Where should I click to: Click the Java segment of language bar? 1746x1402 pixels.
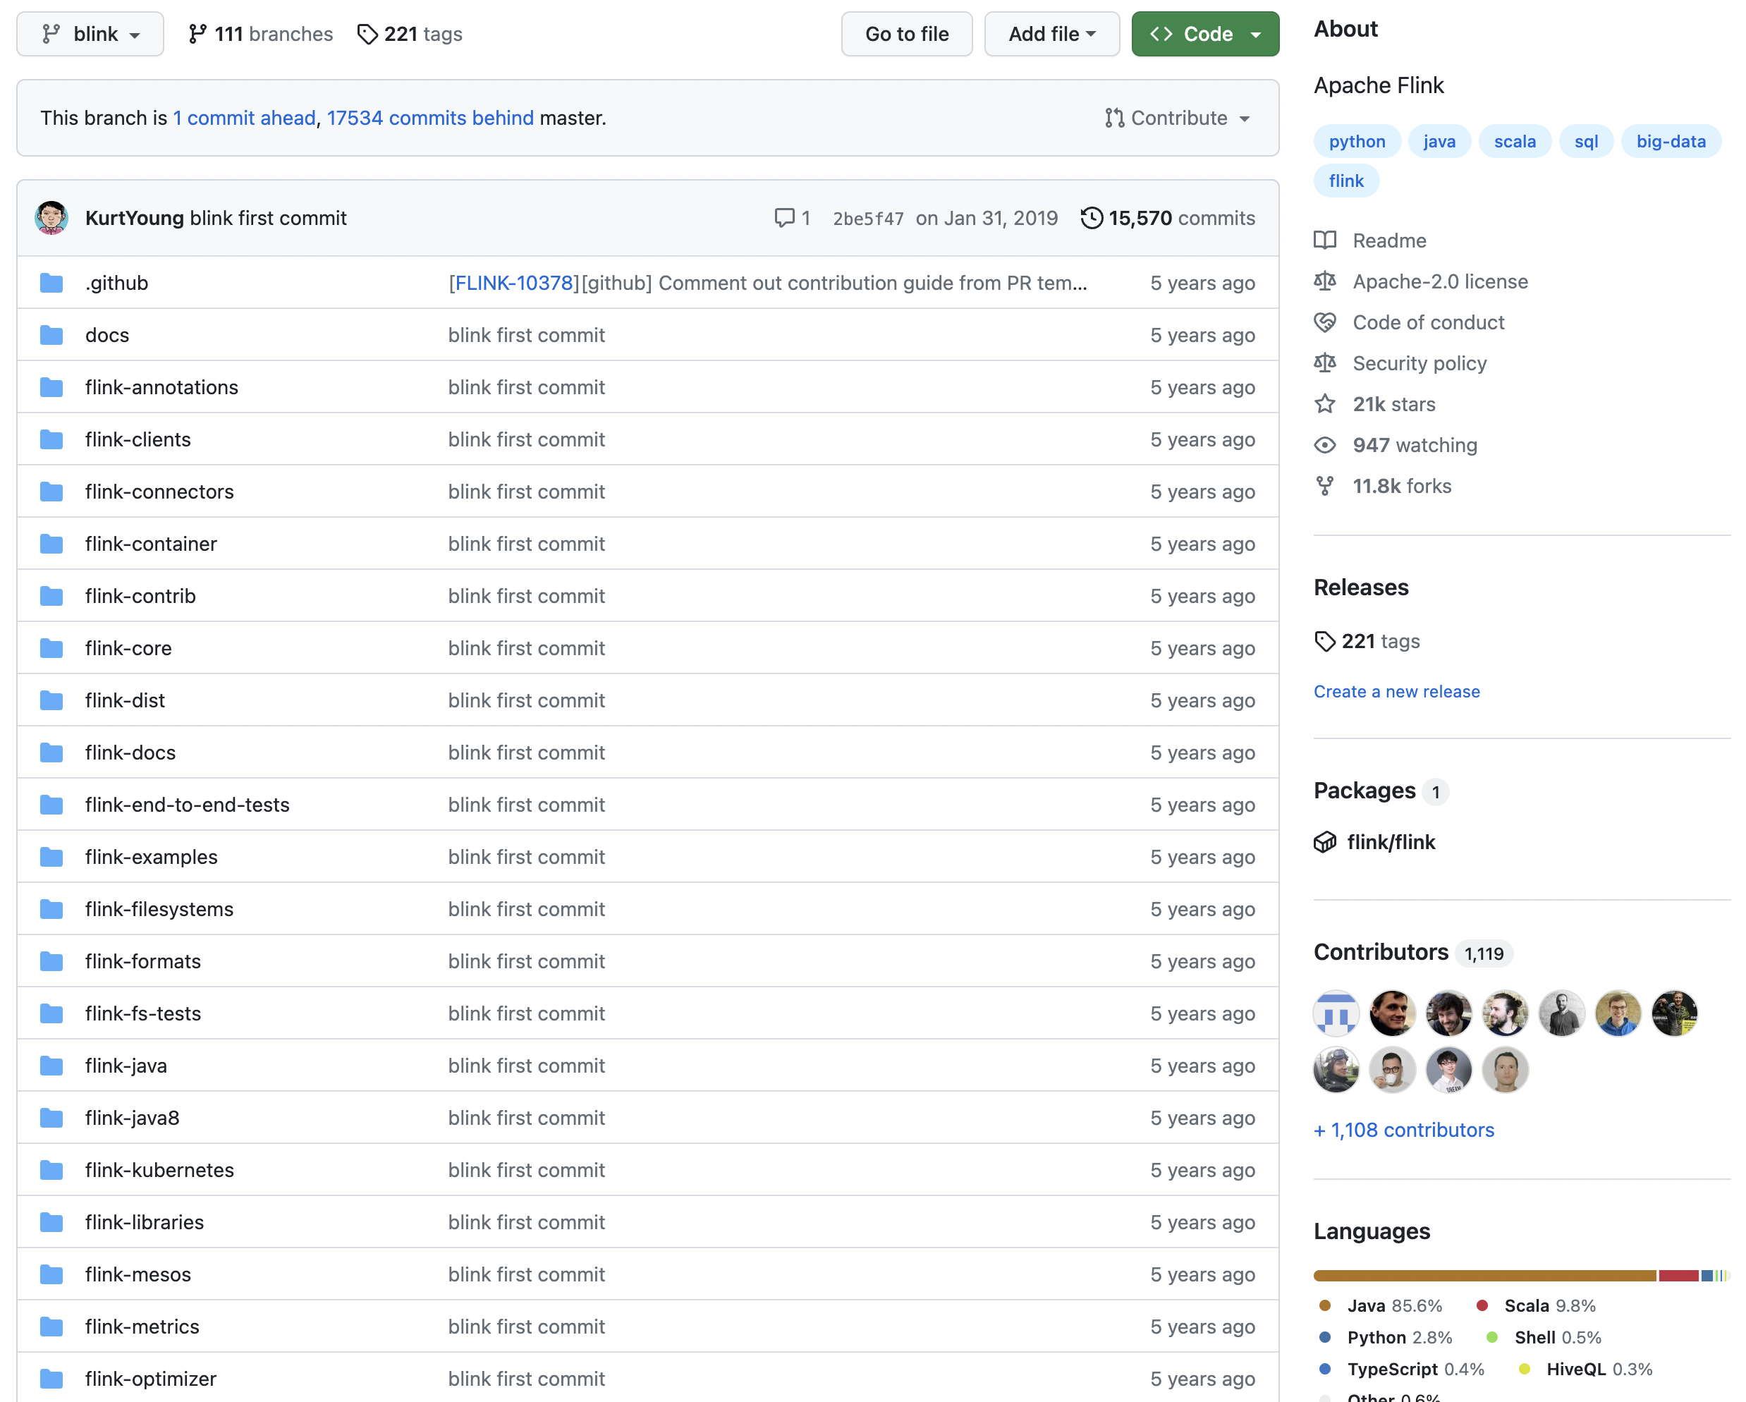click(x=1484, y=1276)
